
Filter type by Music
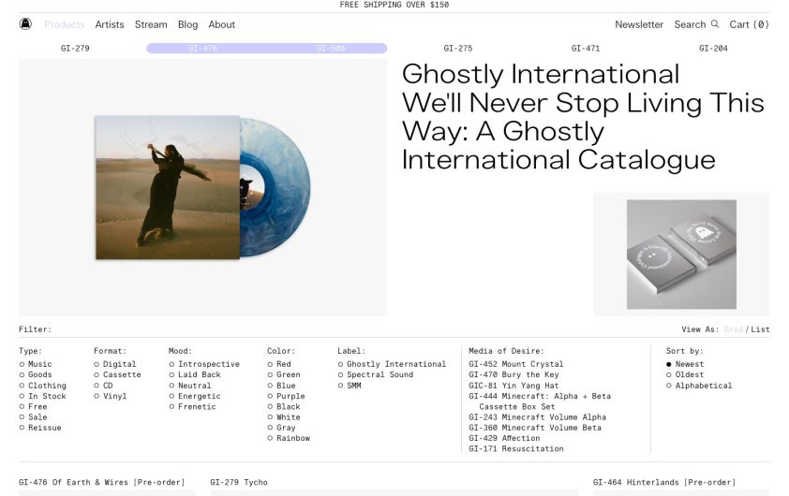point(36,364)
